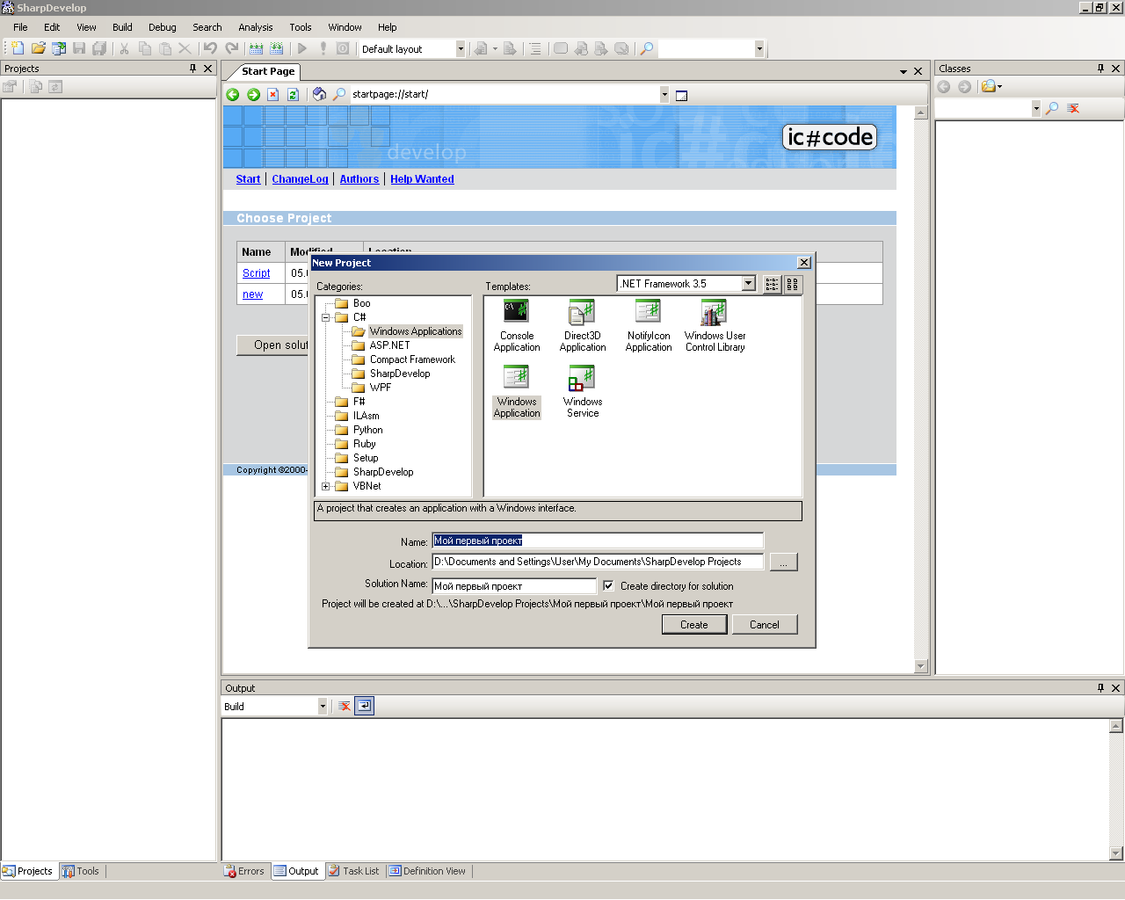Switch templates to small icons view
The width and height of the screenshot is (1125, 900).
[x=772, y=284]
